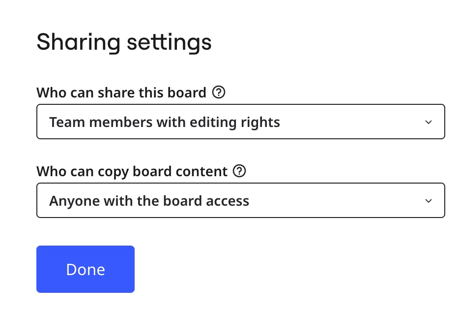Open the "Who can share this board" combo box

pyautogui.click(x=240, y=122)
